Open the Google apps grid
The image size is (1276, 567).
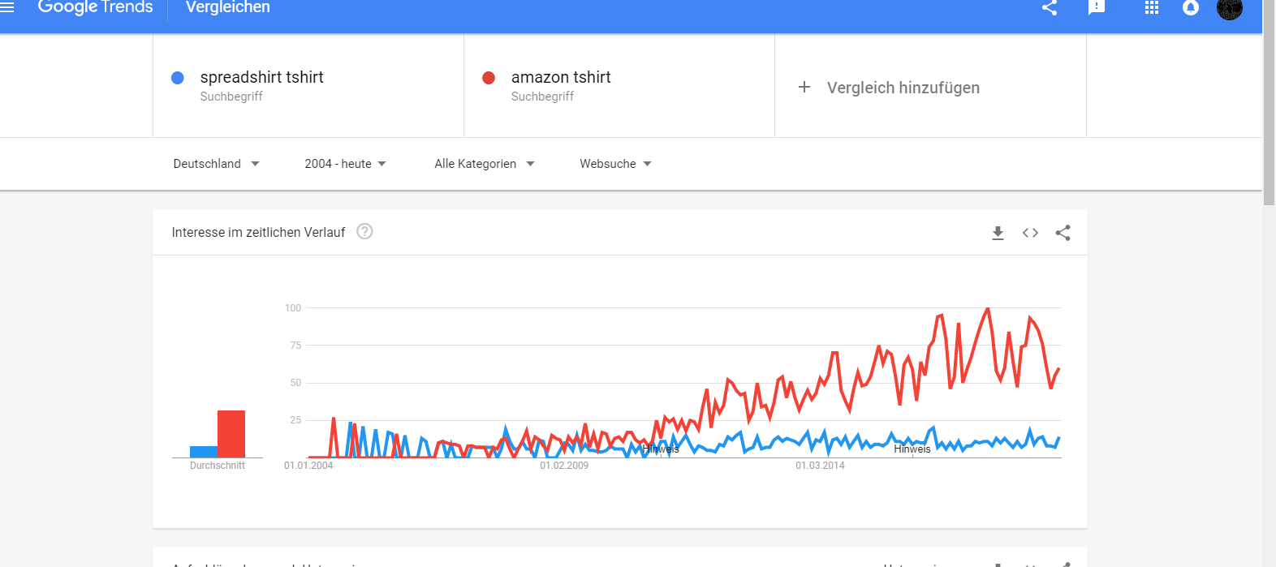pos(1152,8)
